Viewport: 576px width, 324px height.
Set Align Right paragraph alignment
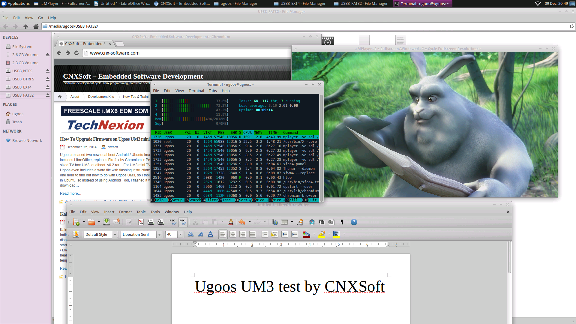click(243, 234)
